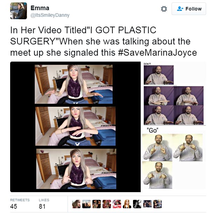Open the @ItsSmileyDanny handle link
The image size is (217, 217).
50,15
